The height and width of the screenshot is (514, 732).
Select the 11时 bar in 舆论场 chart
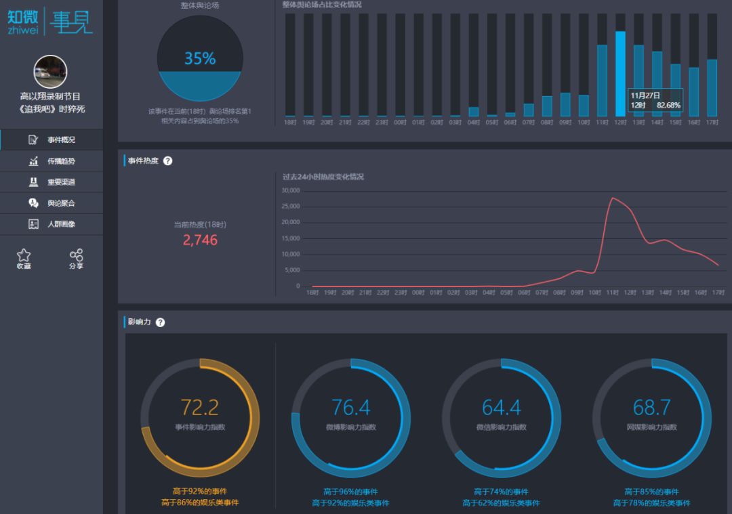[603, 80]
